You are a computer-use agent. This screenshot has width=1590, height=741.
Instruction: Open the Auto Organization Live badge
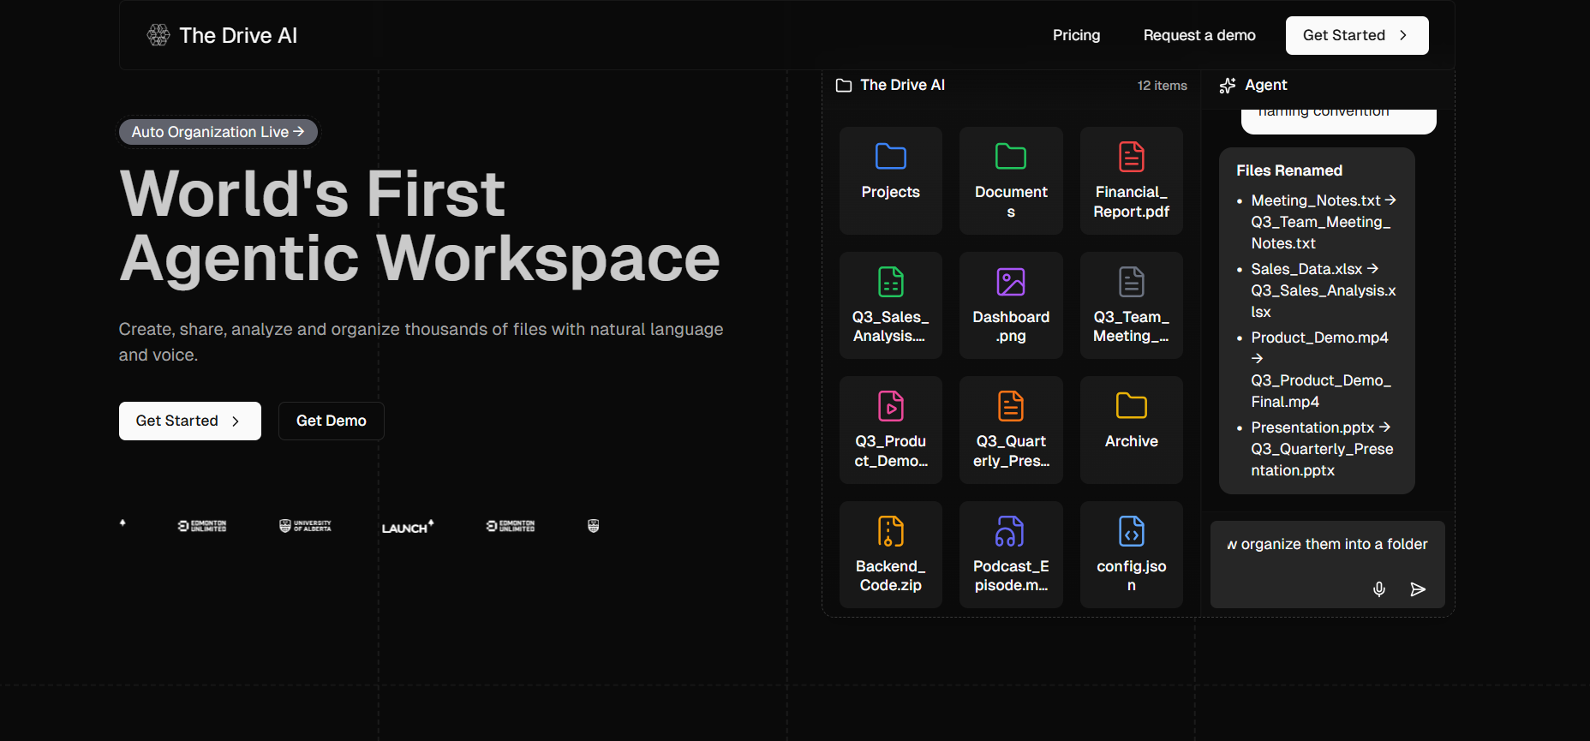pos(218,132)
